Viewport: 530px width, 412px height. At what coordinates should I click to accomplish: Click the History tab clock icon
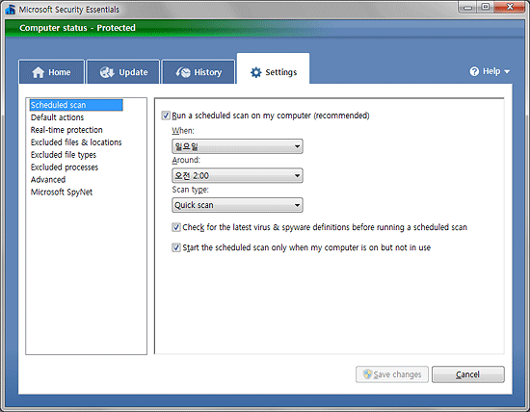tap(183, 72)
